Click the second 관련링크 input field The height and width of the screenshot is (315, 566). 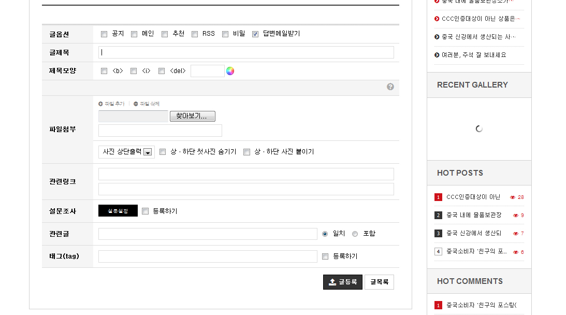pyautogui.click(x=246, y=189)
